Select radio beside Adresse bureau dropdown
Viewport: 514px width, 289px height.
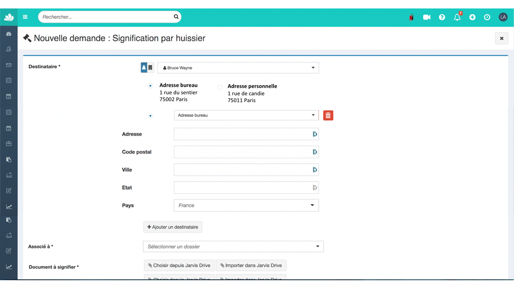click(x=150, y=116)
